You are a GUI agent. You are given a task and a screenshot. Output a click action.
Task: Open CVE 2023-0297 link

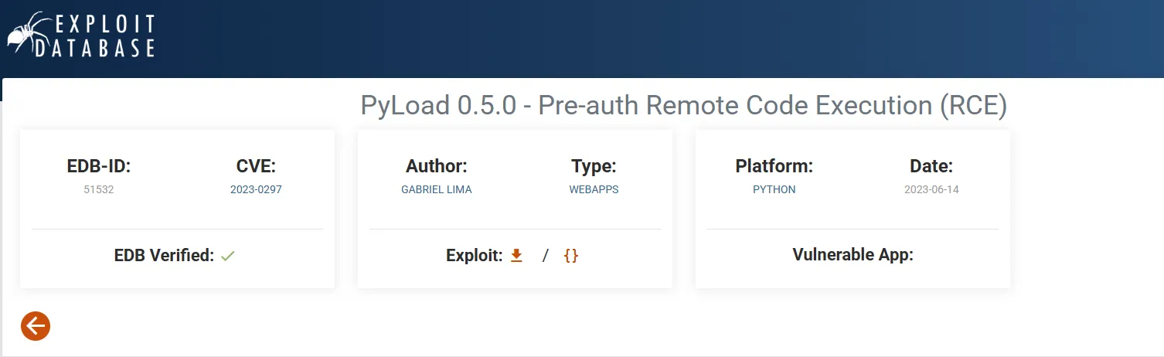coord(256,189)
